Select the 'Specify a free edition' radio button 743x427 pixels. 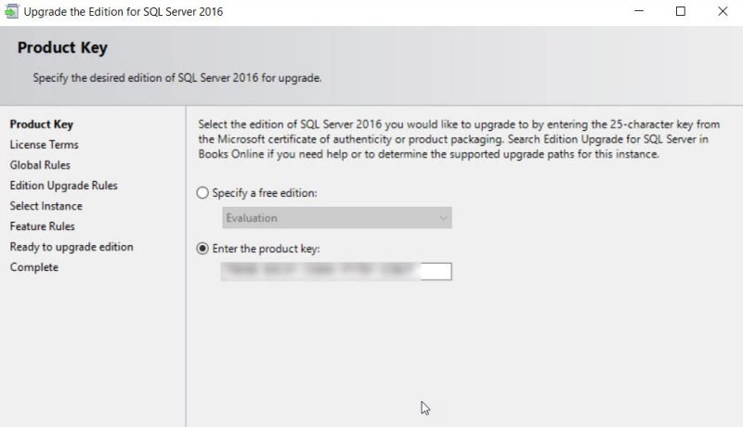[202, 193]
